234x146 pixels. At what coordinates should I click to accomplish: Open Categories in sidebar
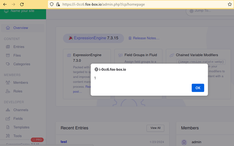point(22,64)
